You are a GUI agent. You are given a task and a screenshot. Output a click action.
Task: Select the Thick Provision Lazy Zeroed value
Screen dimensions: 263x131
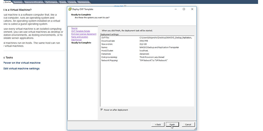[152, 57]
